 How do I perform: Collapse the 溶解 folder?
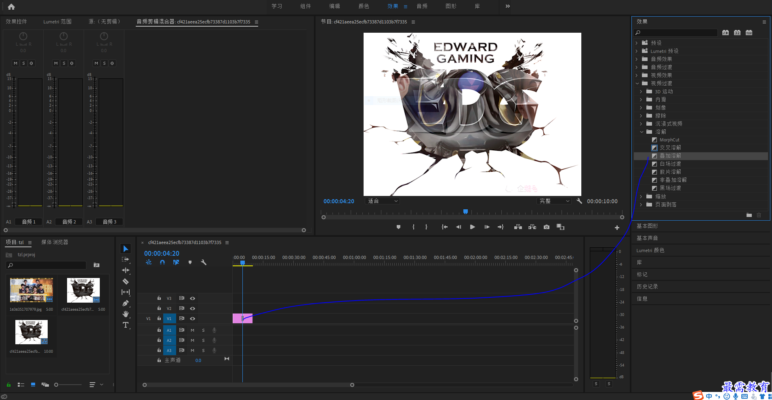[x=642, y=132]
